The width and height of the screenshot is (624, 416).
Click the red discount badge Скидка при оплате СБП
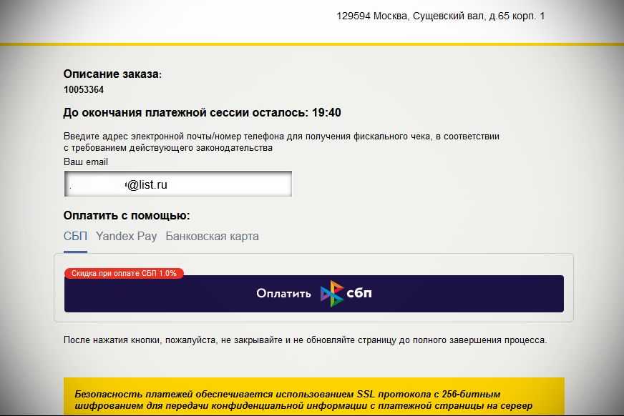[x=124, y=273]
